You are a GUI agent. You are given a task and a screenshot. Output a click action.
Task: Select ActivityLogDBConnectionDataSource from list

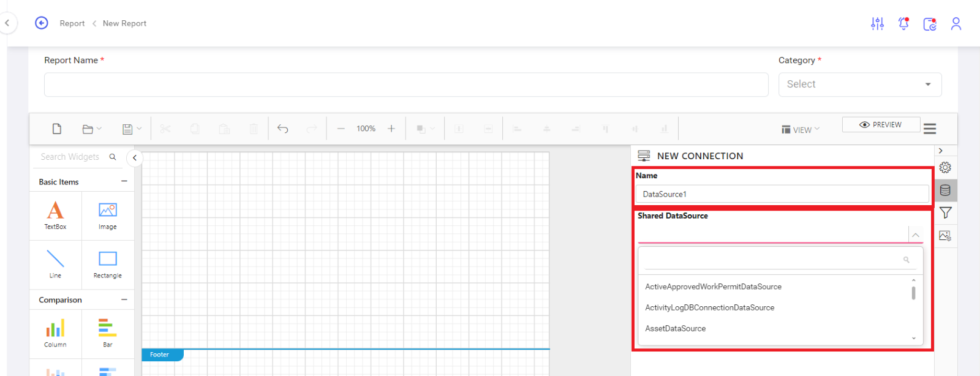710,307
